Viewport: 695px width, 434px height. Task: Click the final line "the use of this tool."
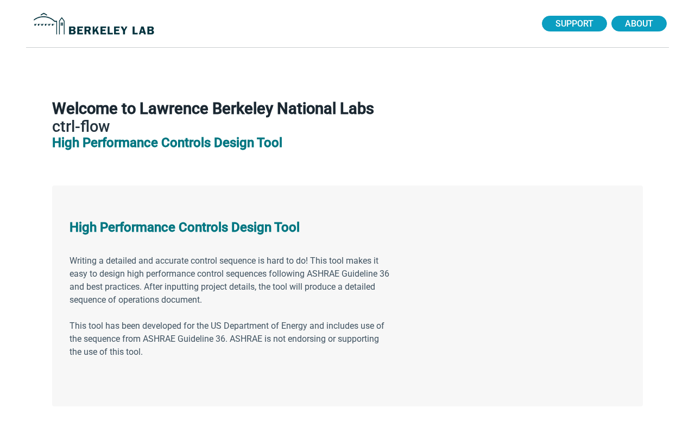[106, 352]
